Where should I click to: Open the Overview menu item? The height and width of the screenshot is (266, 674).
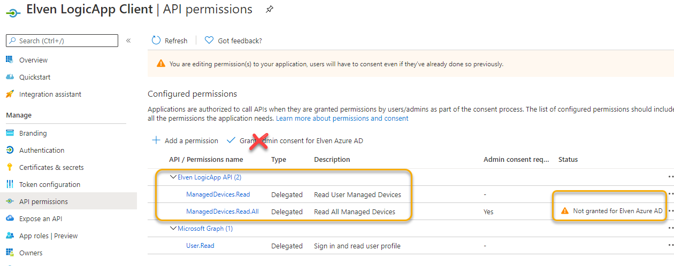click(33, 60)
